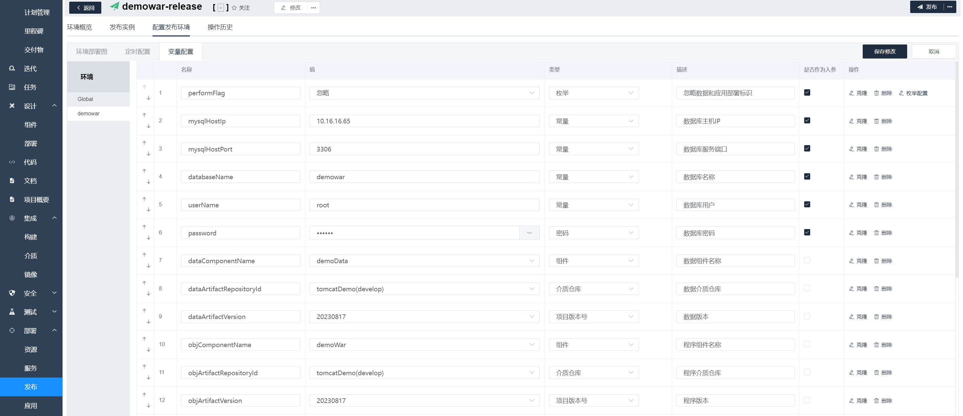Click the 保存修改 button
Viewport: 963px width, 416px height.
click(884, 51)
